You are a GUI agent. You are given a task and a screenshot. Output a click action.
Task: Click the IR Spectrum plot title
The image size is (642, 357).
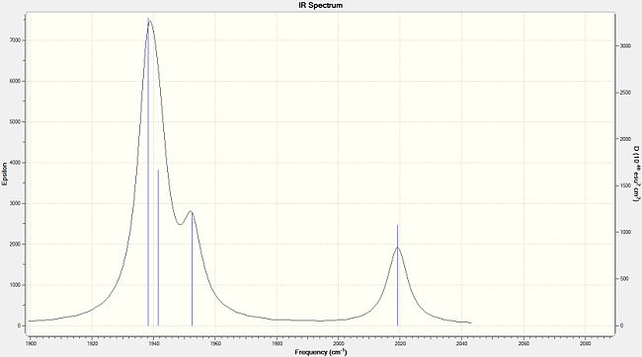coord(321,5)
